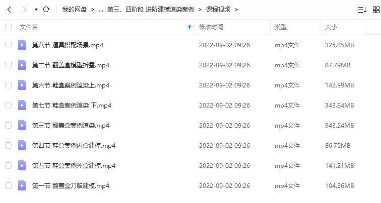Expand the collapsed path ellipsis in breadcrumb

click(x=101, y=10)
